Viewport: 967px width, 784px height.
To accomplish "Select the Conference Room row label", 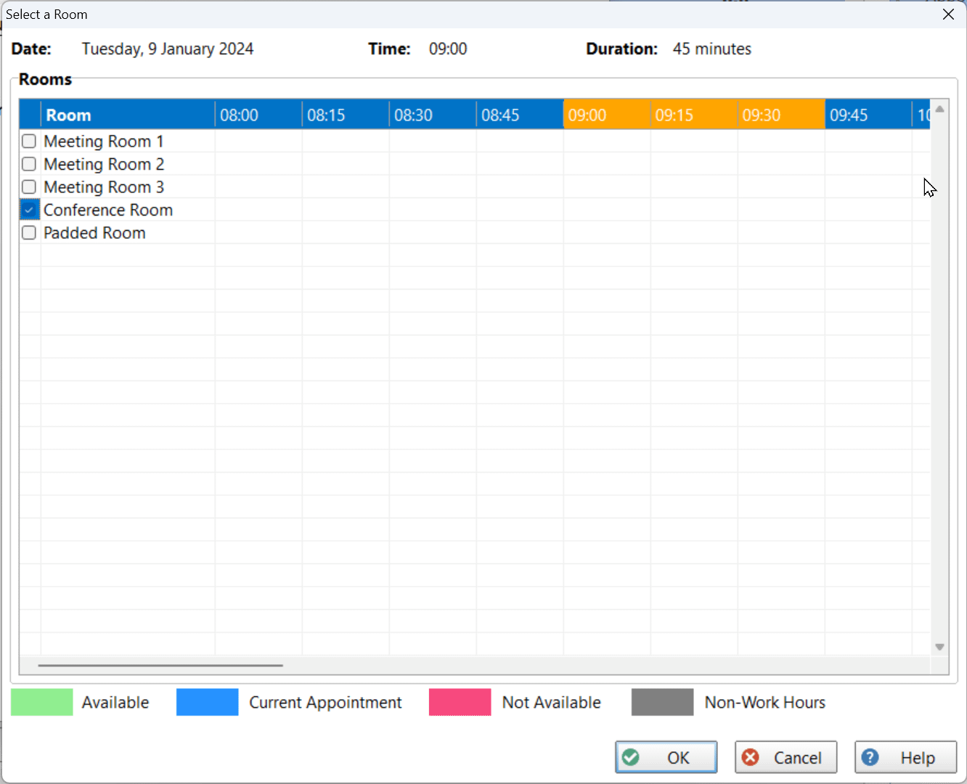I will point(108,210).
